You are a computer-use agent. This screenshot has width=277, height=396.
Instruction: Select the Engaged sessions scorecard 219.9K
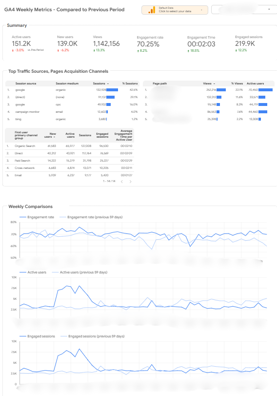coord(245,43)
